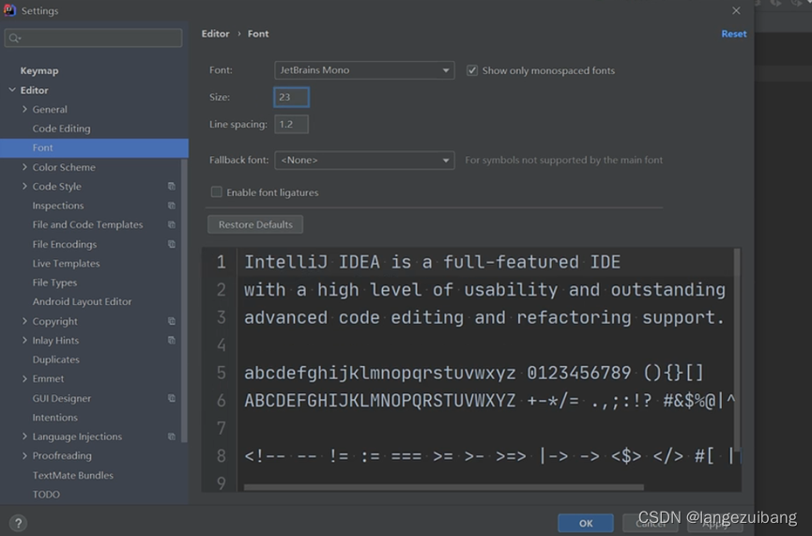Image resolution: width=812 pixels, height=536 pixels.
Task: Click the search magnifier icon in the settings search box
Action: coord(14,38)
